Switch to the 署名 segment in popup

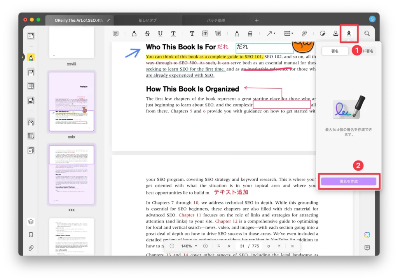coord(335,51)
